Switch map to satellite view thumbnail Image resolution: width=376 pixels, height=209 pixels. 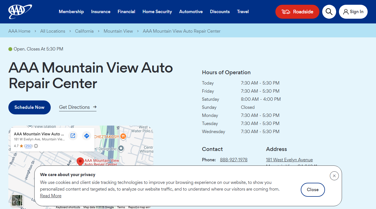pyautogui.click(x=17, y=200)
